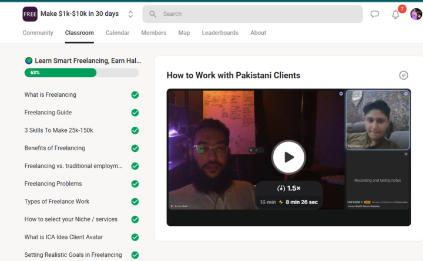Click the '8 min 26 sec' duration label
The width and height of the screenshot is (423, 261).
[301, 202]
